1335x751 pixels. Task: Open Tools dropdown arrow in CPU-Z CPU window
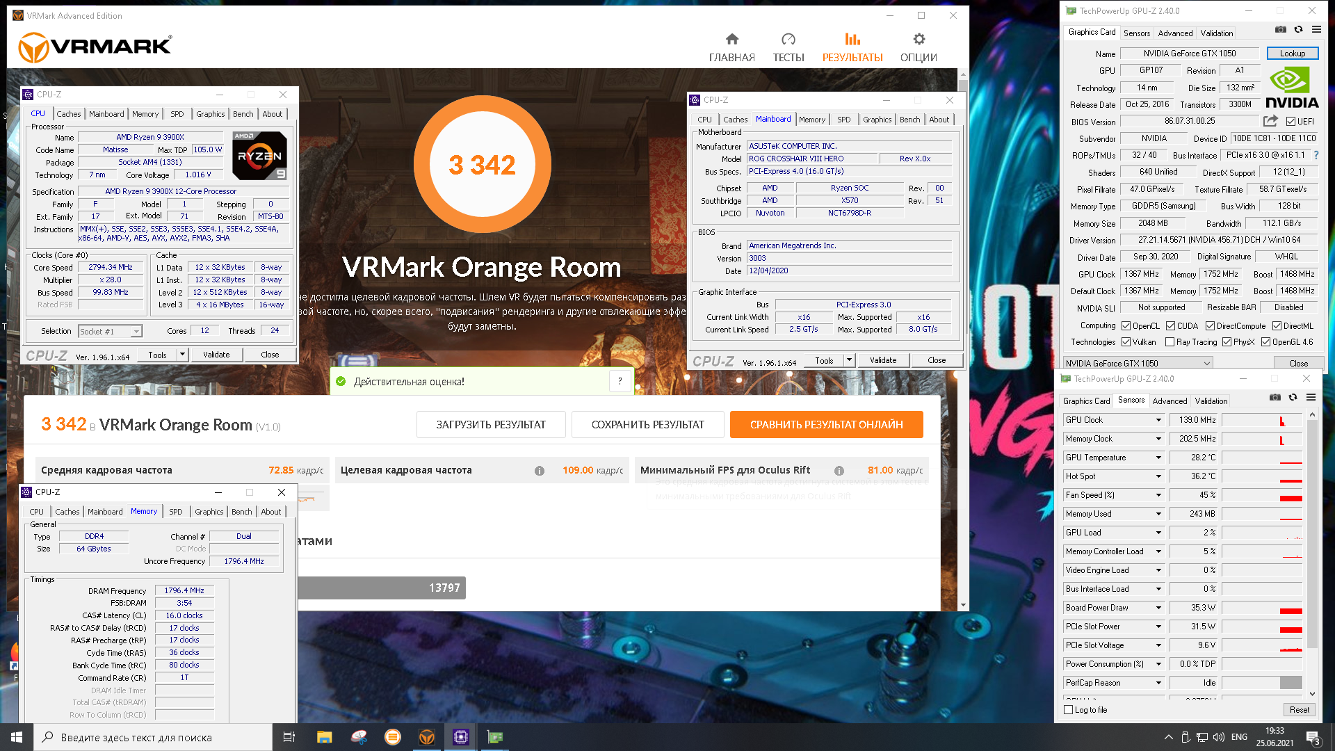[x=182, y=355]
